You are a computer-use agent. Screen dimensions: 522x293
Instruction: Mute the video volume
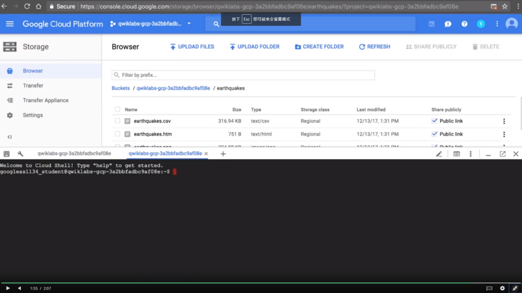(x=20, y=288)
